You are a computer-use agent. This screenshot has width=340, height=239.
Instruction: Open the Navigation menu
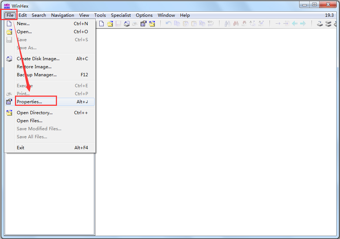coord(63,15)
